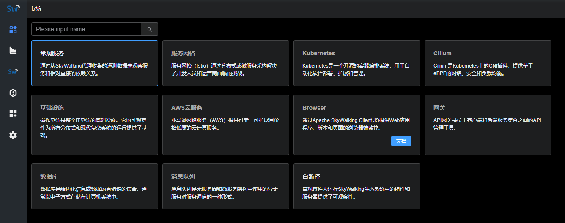The height and width of the screenshot is (223, 565).
Task: Click the 网关 description about API管理工具
Action: [x=487, y=124]
